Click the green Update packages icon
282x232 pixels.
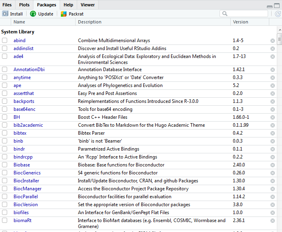pyautogui.click(x=33, y=14)
